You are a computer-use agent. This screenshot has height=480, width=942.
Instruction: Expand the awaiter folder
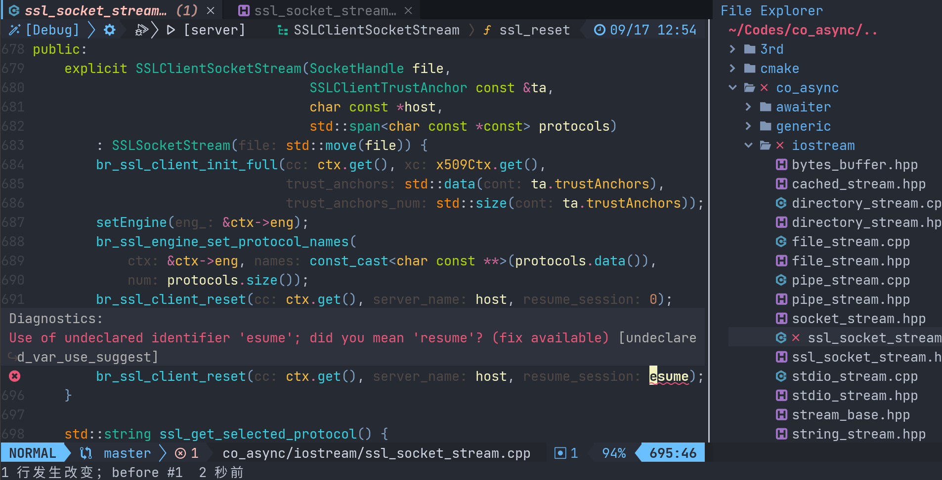748,107
